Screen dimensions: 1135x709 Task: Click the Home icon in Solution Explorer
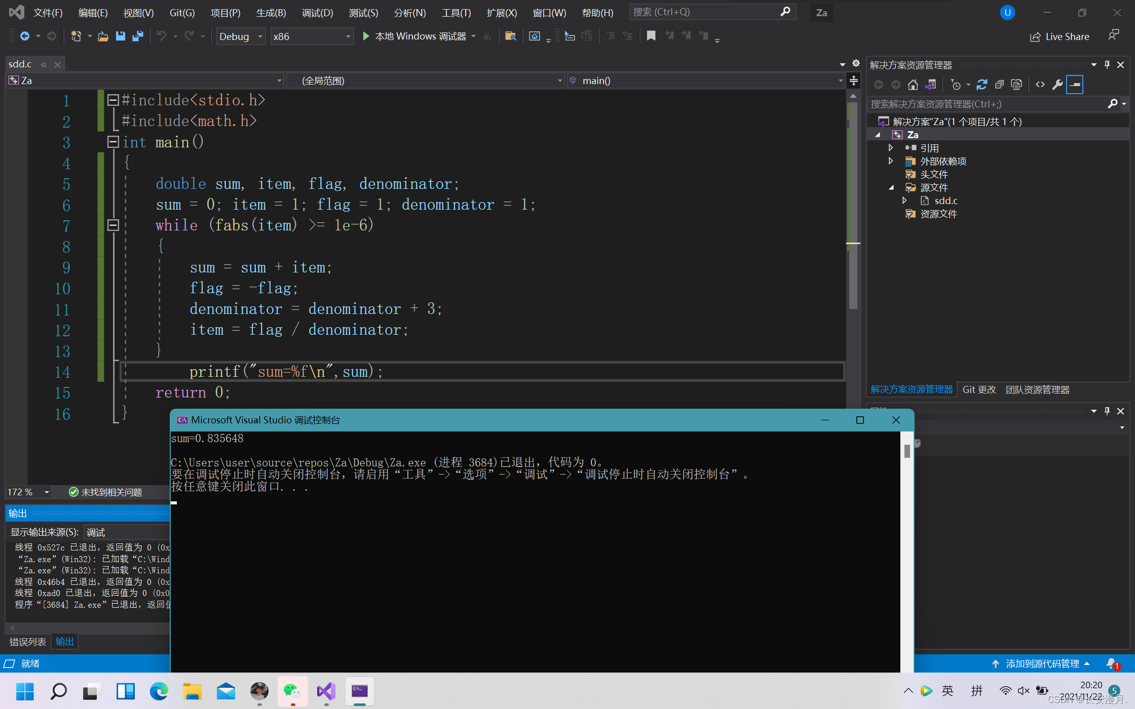tap(913, 85)
